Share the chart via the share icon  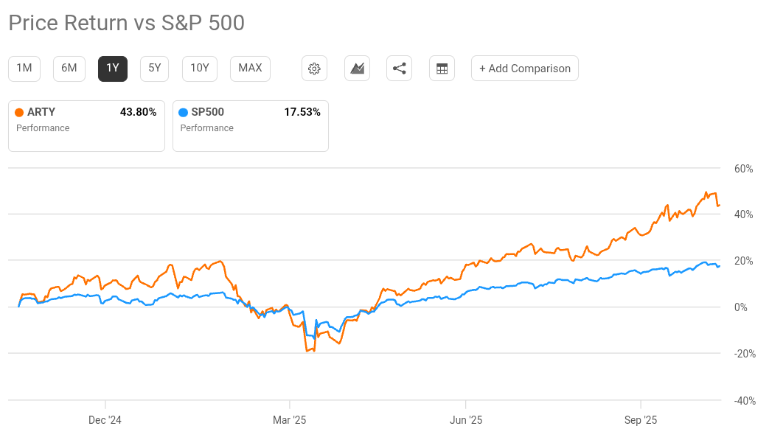(399, 68)
